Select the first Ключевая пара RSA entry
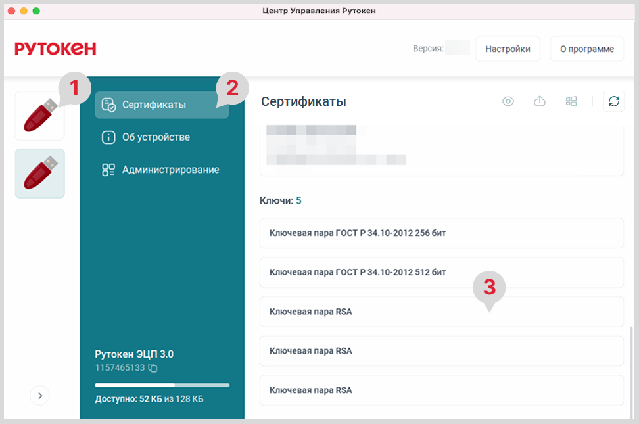Image resolution: width=639 pixels, height=424 pixels. tap(441, 312)
